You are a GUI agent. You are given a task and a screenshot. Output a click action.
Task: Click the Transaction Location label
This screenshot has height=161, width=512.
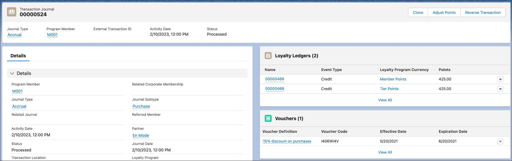(29, 158)
